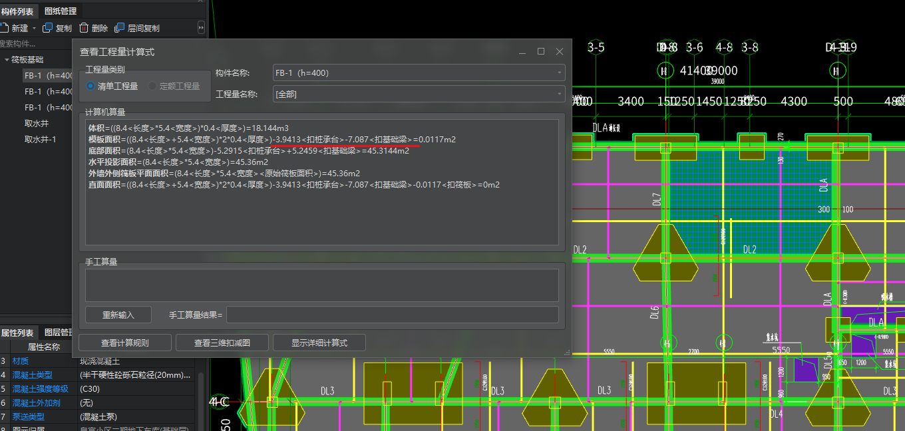Click the 4300 dimension text in drawing
Image resolution: width=905 pixels, height=431 pixels.
point(794,102)
